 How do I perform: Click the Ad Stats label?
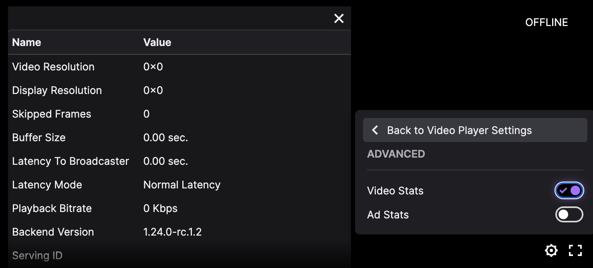click(388, 215)
